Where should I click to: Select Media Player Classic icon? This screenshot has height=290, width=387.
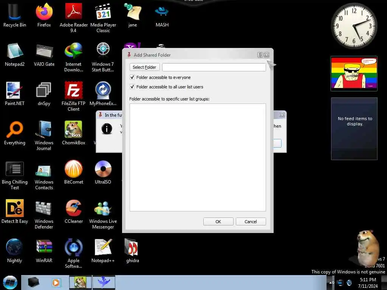[x=103, y=18]
